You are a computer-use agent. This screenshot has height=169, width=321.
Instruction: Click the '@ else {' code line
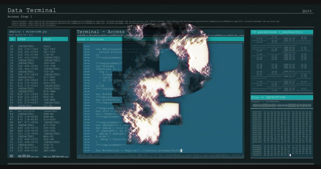click(x=102, y=137)
